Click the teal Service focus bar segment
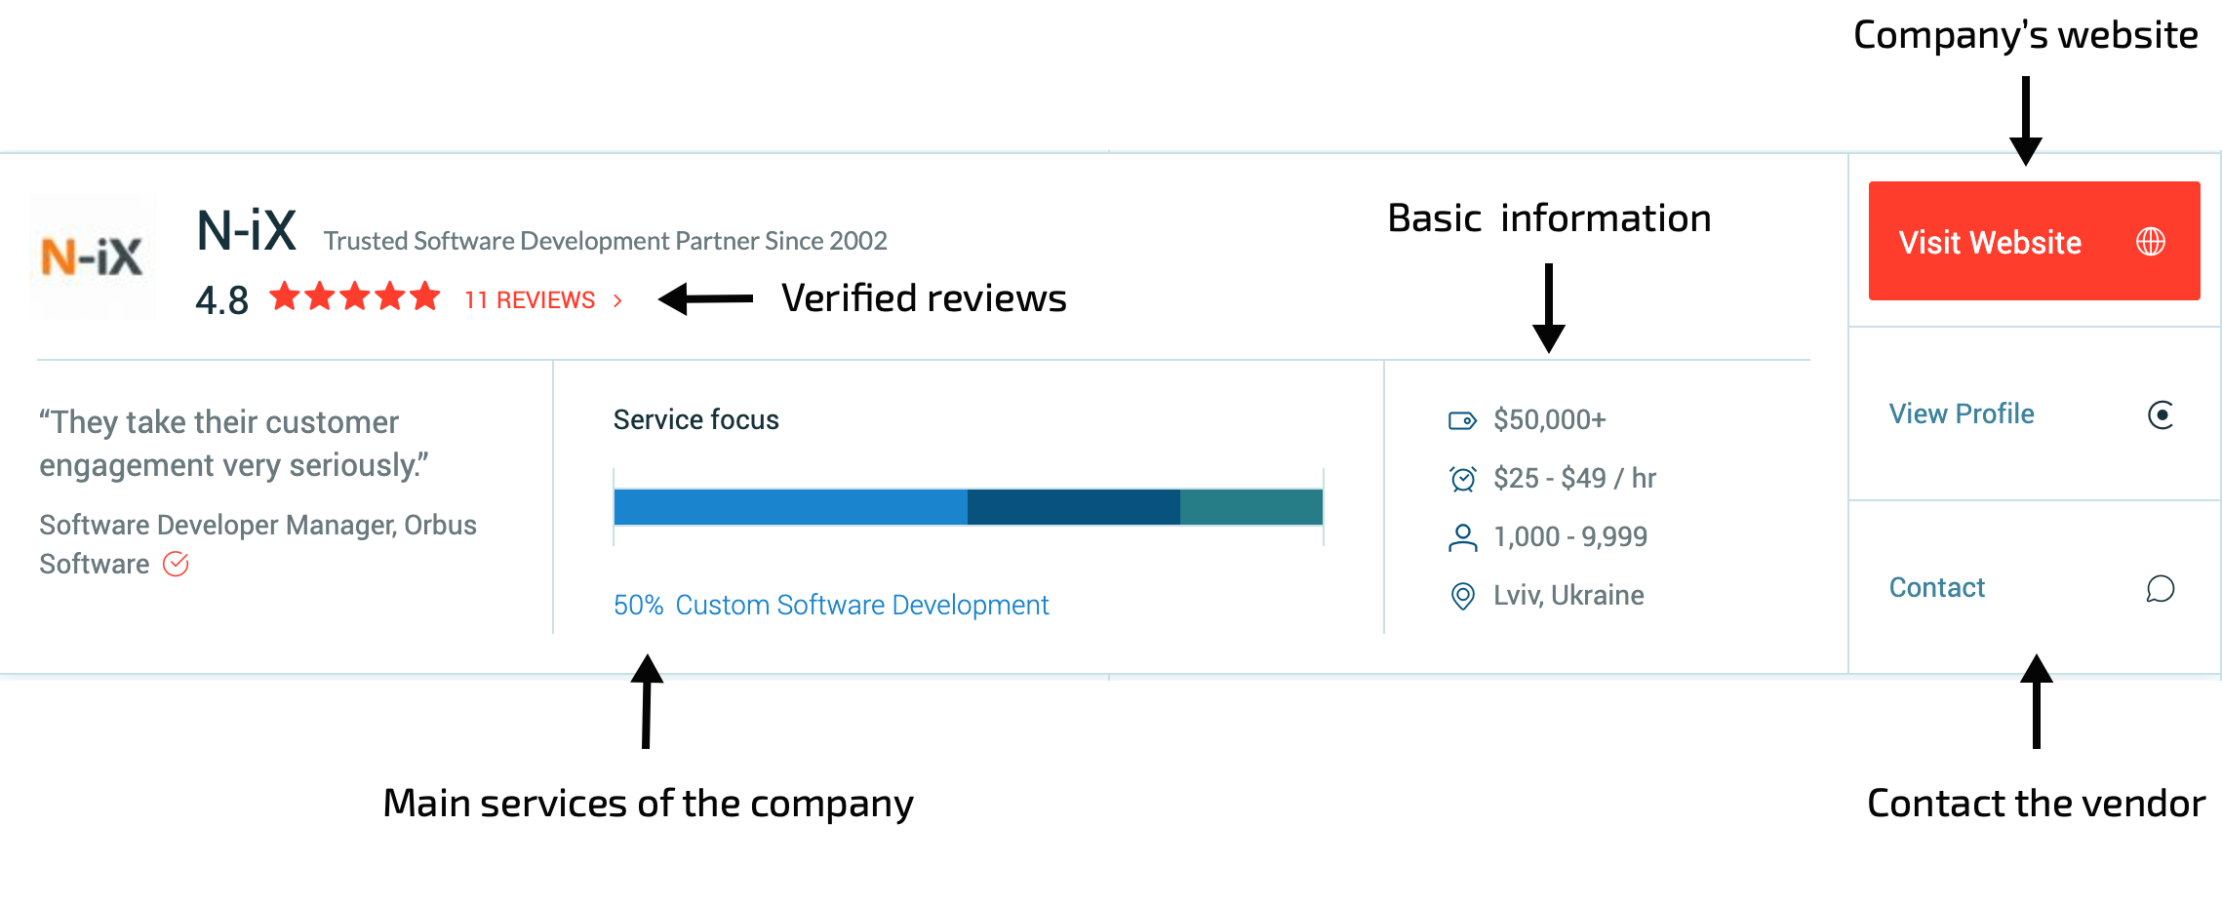2222x905 pixels. pos(1251,507)
